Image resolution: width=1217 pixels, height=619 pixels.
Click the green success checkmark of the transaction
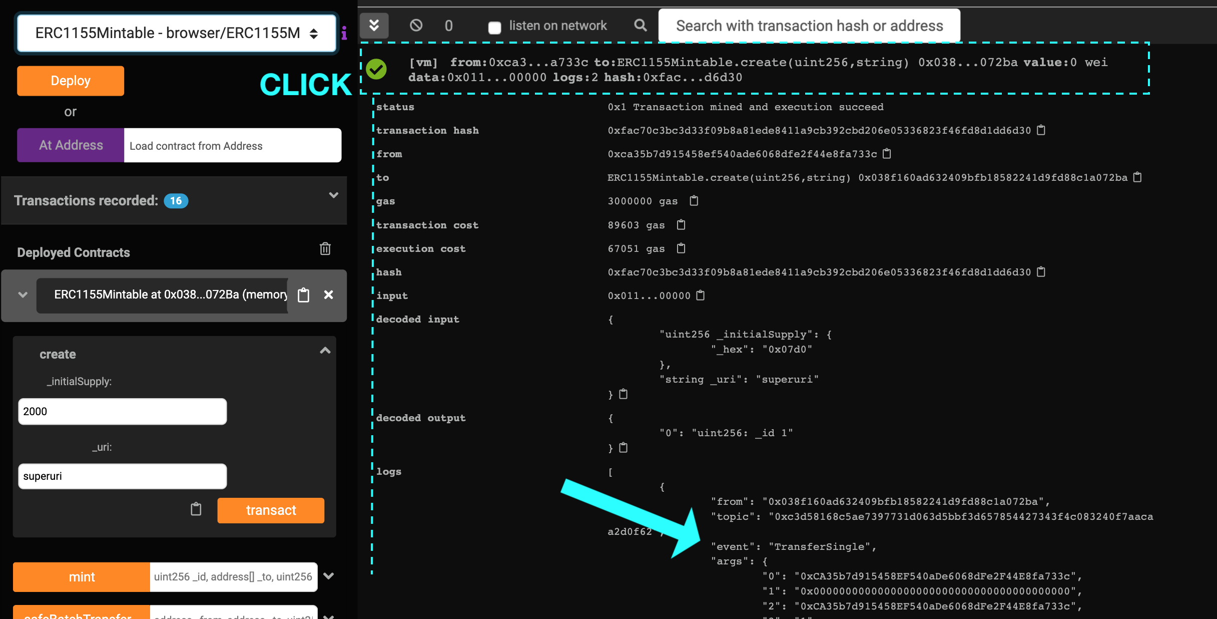pos(376,69)
